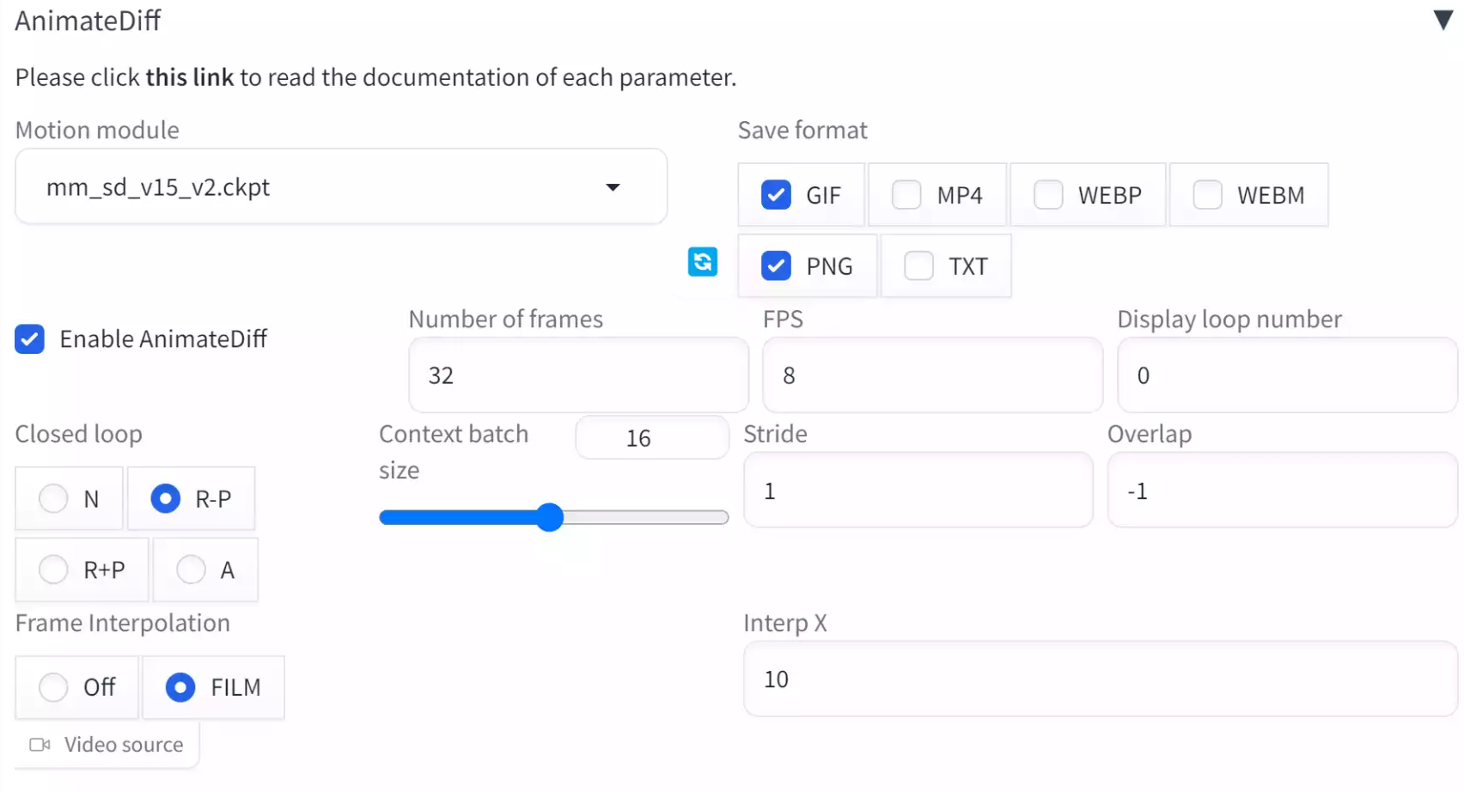Uncheck the GIF save format
This screenshot has height=792, width=1464.
coord(776,195)
